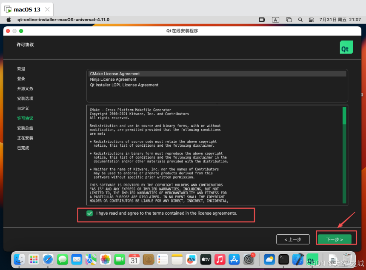Open the Messages app in dock

62,259
